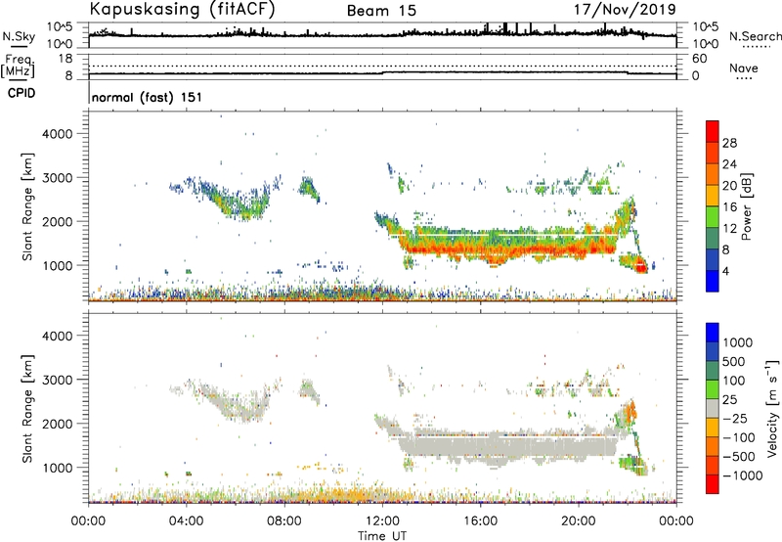Select the 'Freq. [MHz]' axis label
The image size is (782, 542).
coord(18,67)
